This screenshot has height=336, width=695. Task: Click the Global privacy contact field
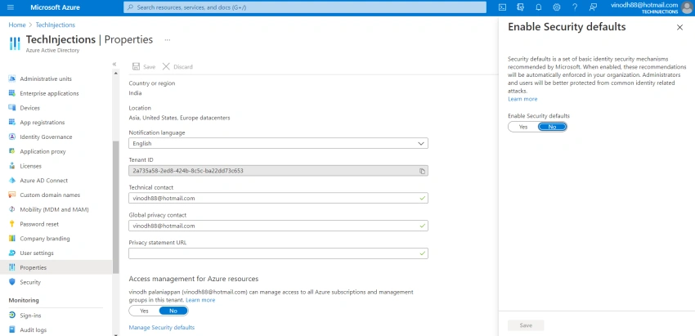point(278,226)
